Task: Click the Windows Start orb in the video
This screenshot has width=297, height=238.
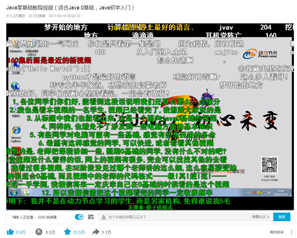Action: click(x=14, y=192)
